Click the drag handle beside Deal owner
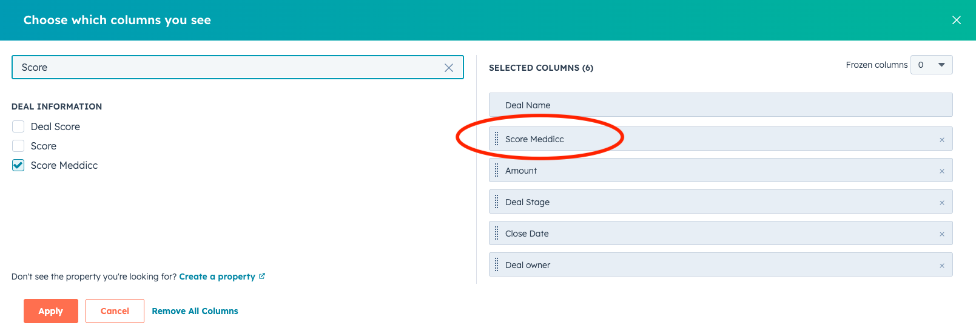Viewport: 976px width, 334px height. pos(496,265)
